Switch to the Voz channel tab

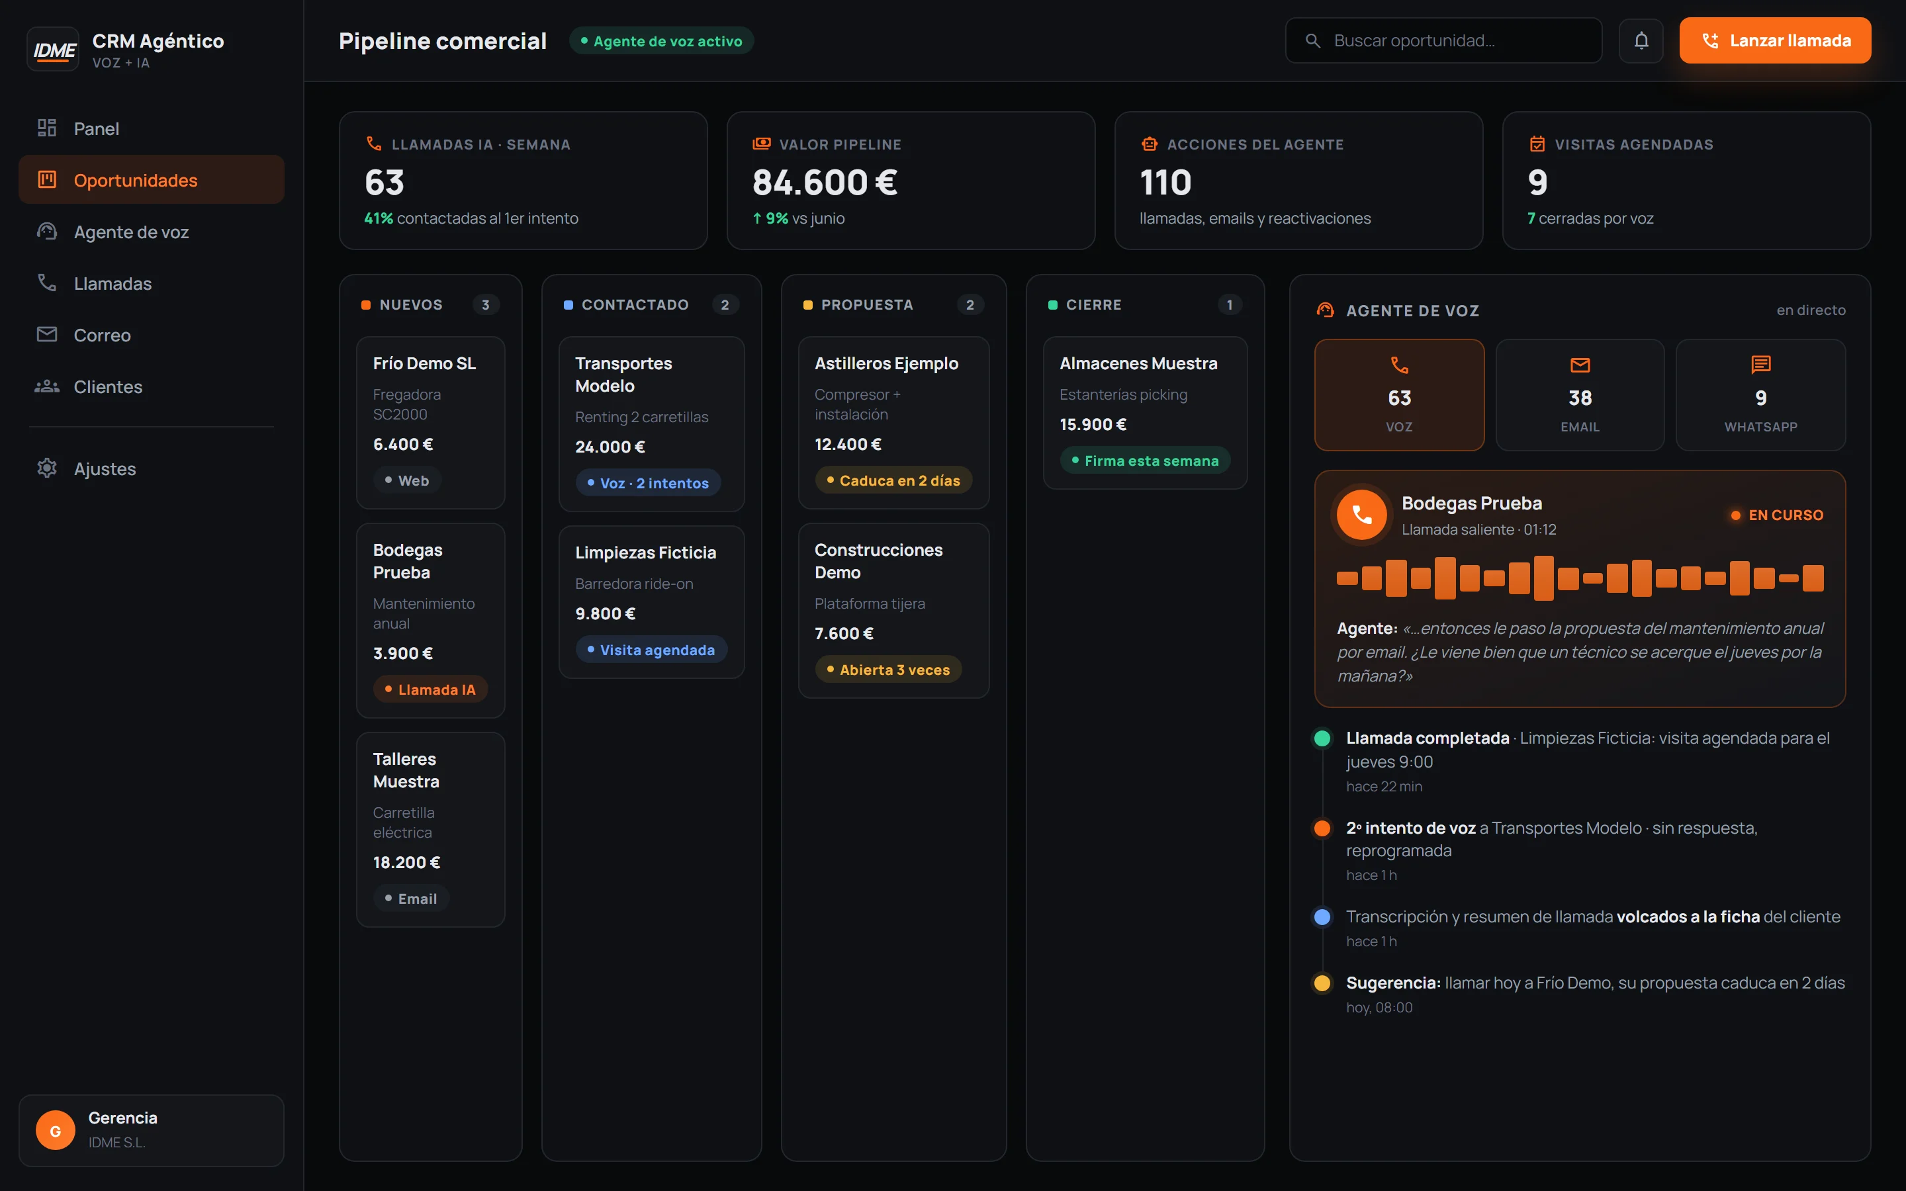(x=1400, y=394)
